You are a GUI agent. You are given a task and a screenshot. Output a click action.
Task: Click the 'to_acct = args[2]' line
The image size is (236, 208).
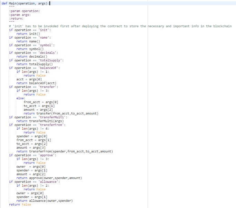(32, 144)
